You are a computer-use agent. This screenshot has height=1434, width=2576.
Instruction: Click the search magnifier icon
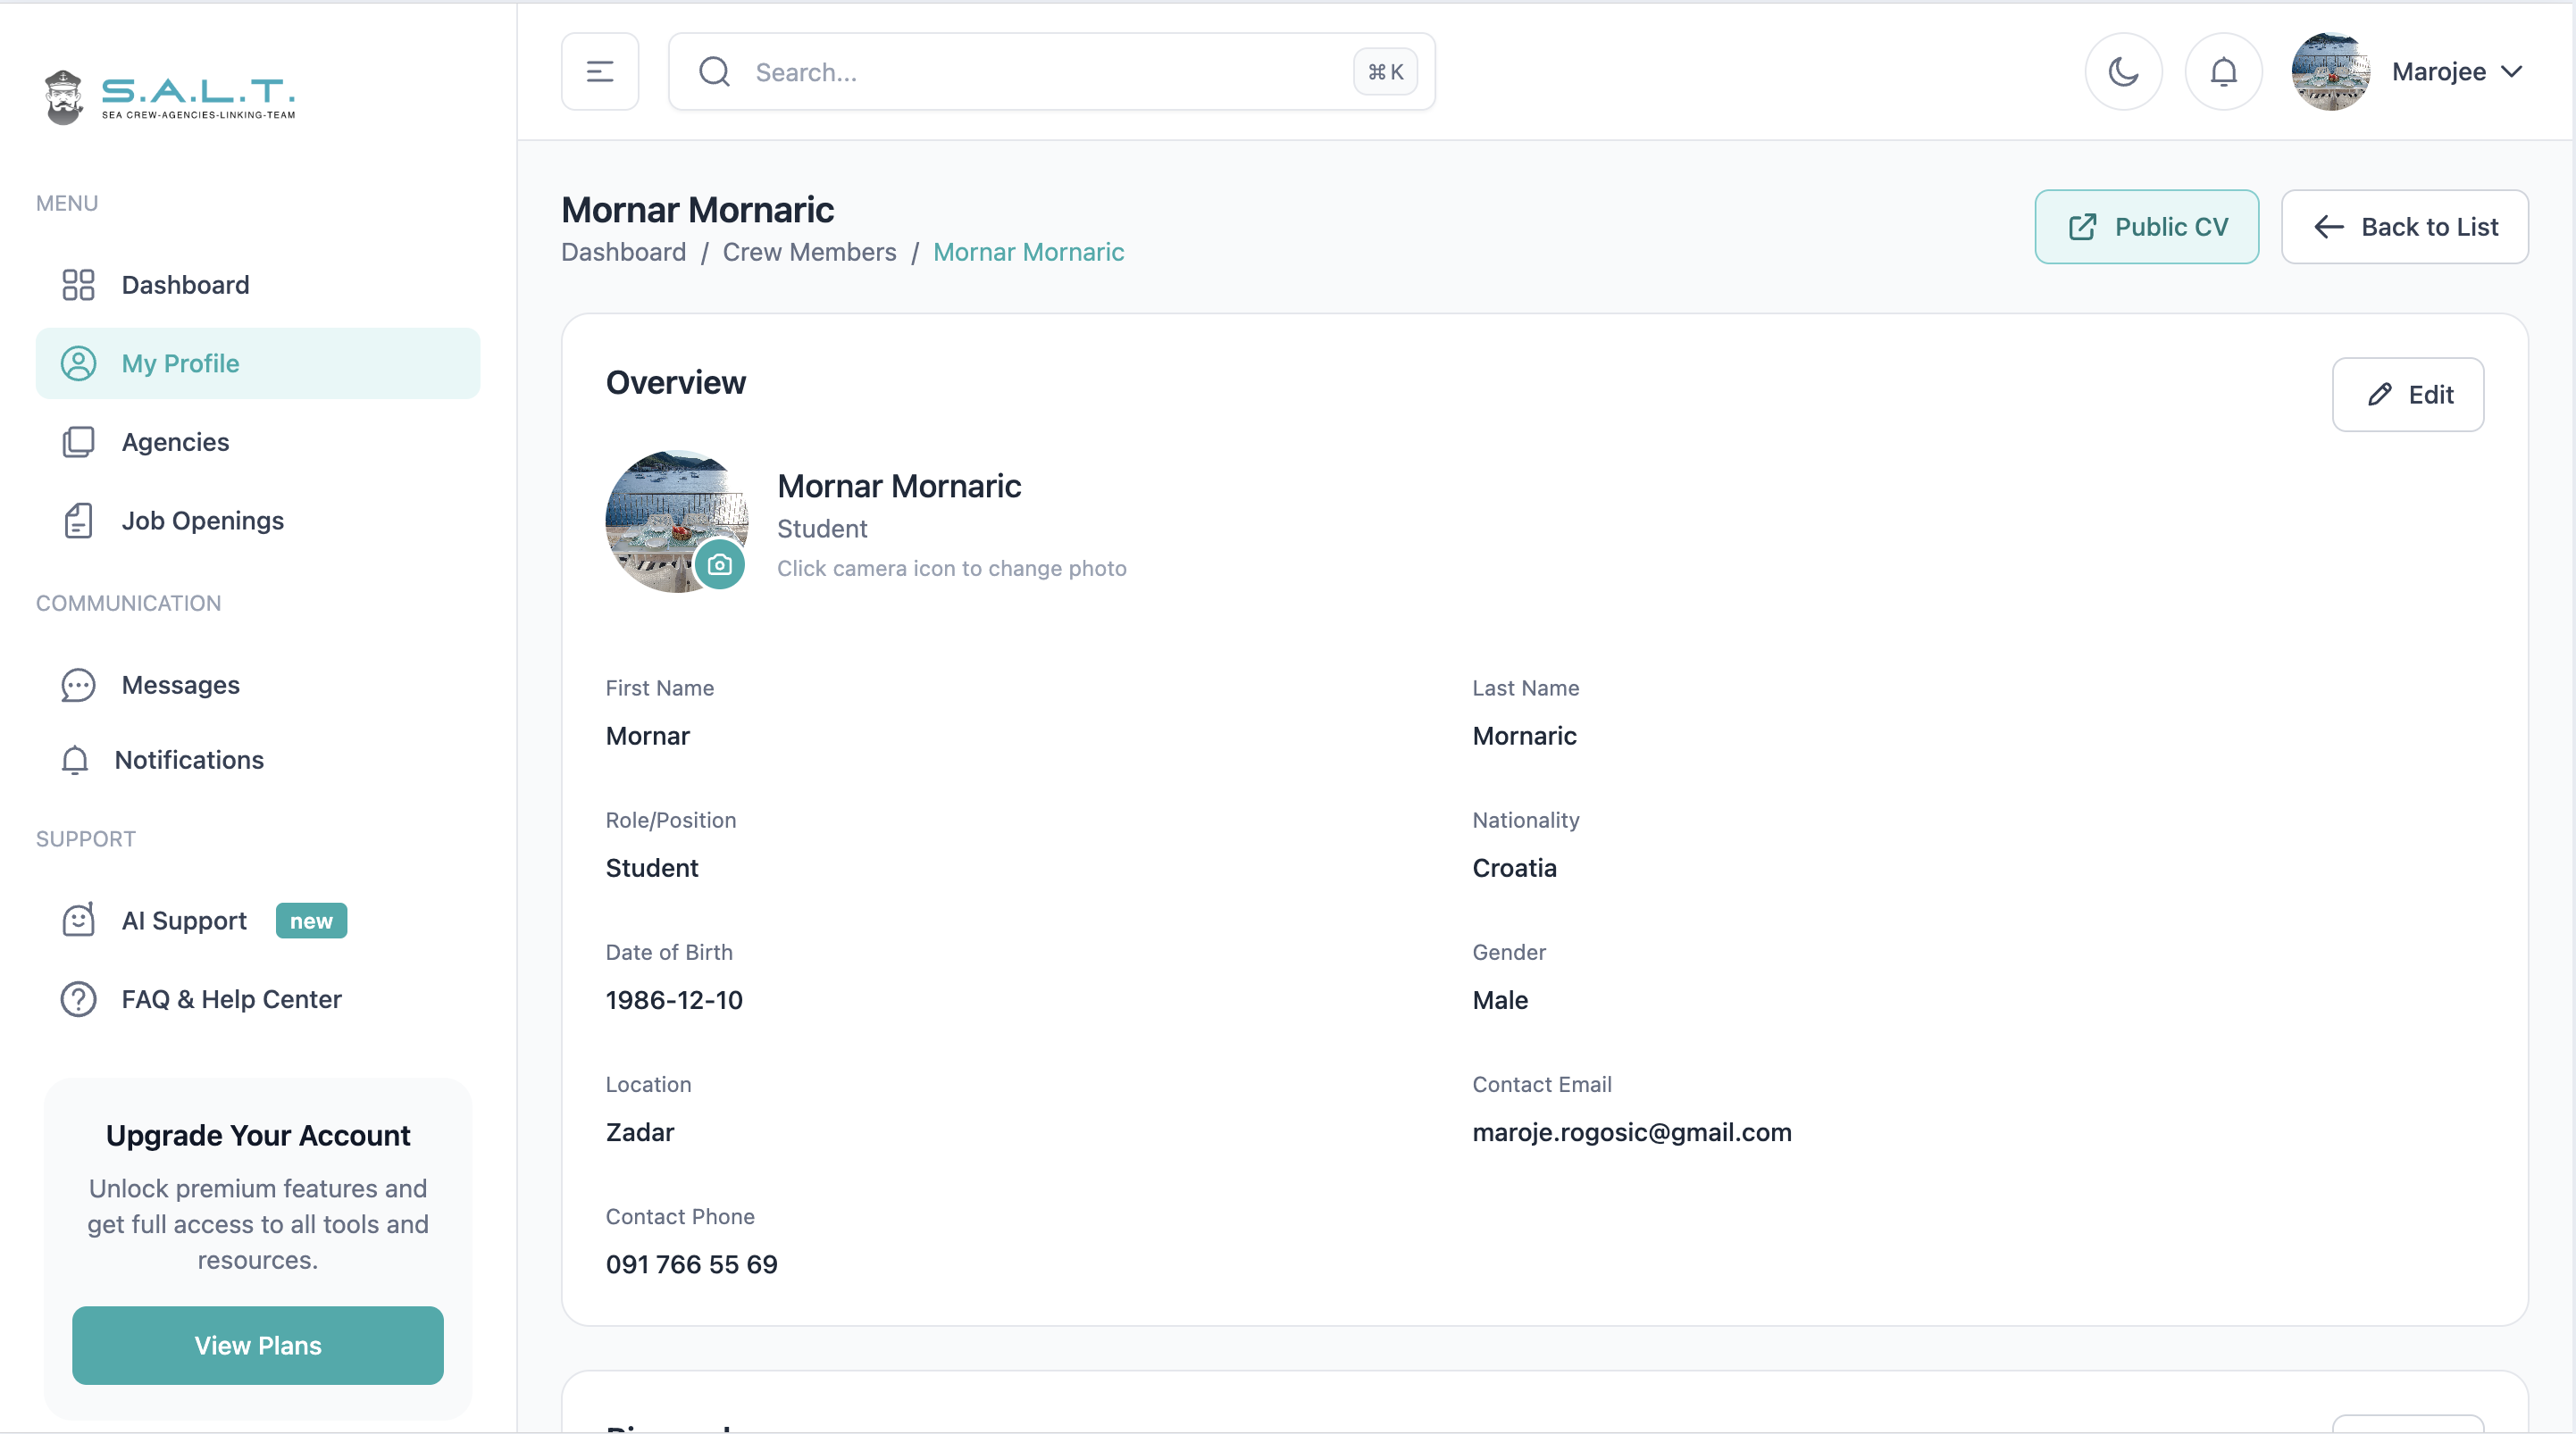[x=714, y=72]
